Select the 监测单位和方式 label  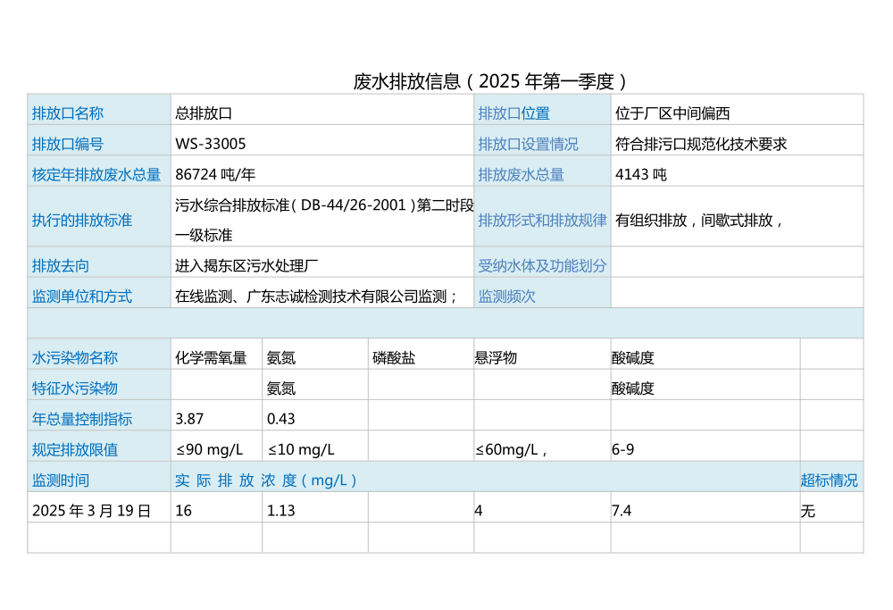point(82,297)
